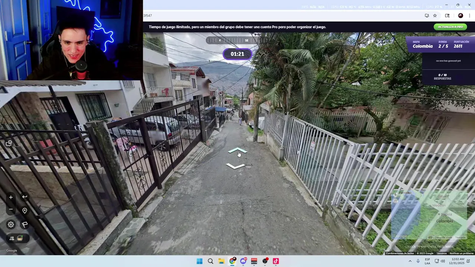Viewport: 475px width, 267px height.
Task: Zoom out with the minus button
Action: coord(11,210)
